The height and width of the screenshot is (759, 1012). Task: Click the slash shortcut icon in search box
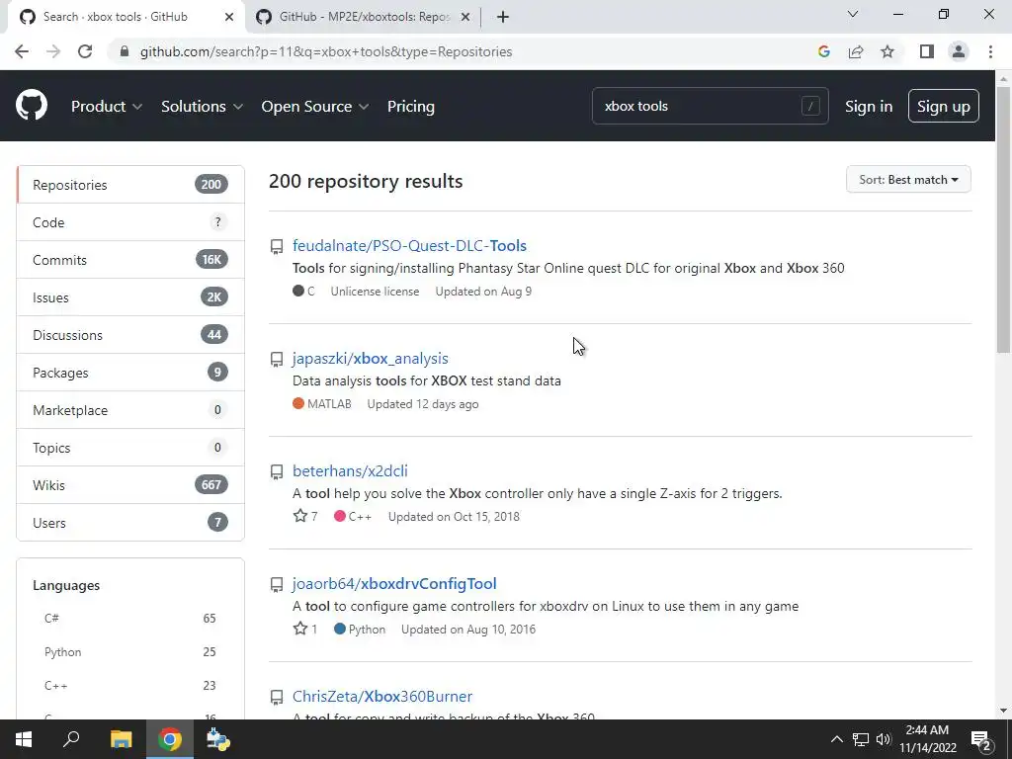(810, 106)
